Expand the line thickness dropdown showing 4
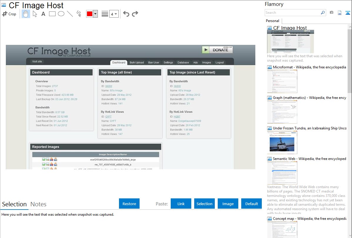 (114, 14)
